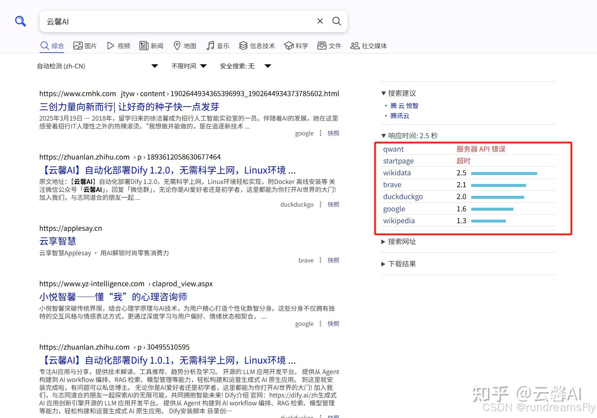Click 快照 snapshot link of the first result
The image size is (597, 418).
[x=333, y=133]
